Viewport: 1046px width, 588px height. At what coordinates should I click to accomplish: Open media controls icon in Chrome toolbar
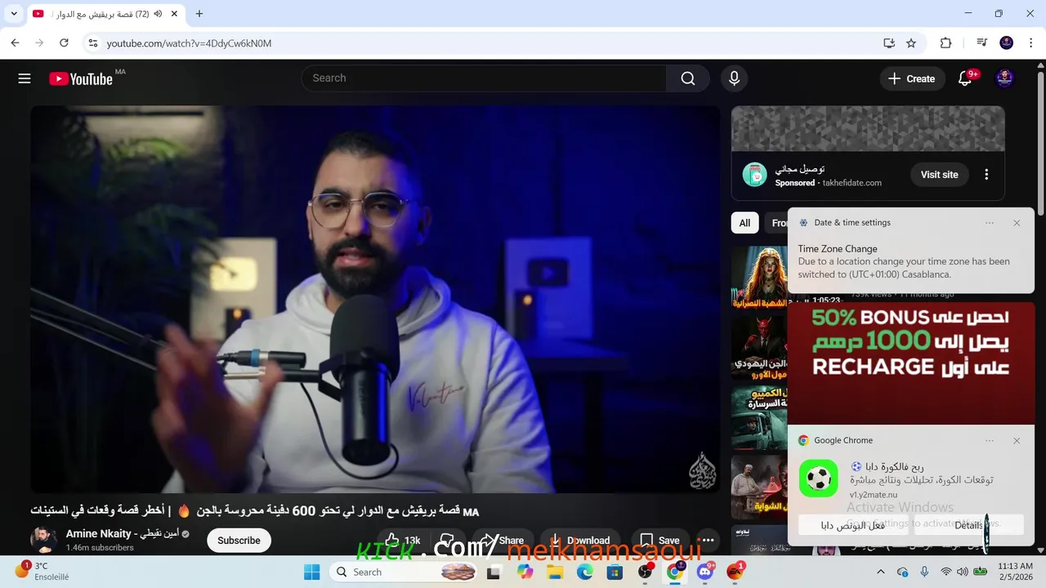982,43
